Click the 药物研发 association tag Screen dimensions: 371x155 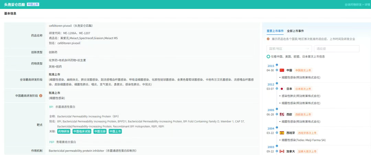tap(64, 131)
